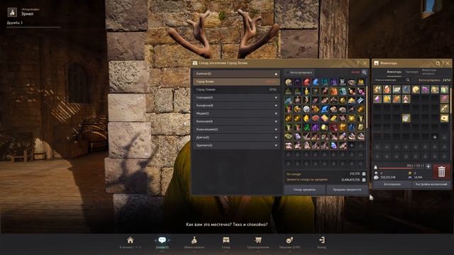The image size is (454, 255).
Task: Expand the last region group below Драган
Action: pos(236,145)
